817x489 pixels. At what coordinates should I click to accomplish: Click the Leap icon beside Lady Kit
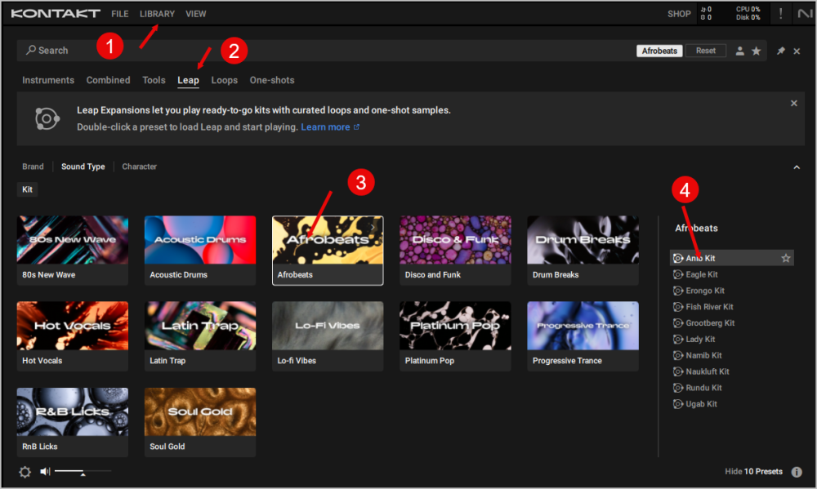(x=678, y=339)
